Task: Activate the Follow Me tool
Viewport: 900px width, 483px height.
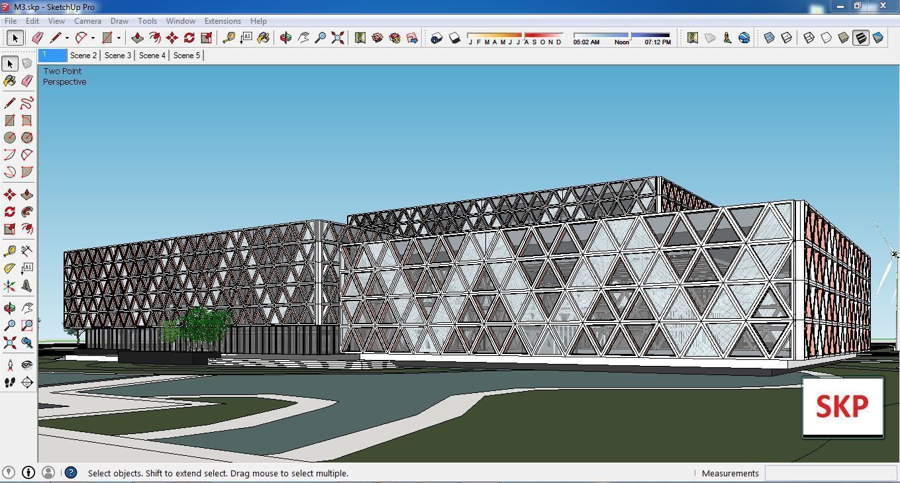Action: point(27,212)
